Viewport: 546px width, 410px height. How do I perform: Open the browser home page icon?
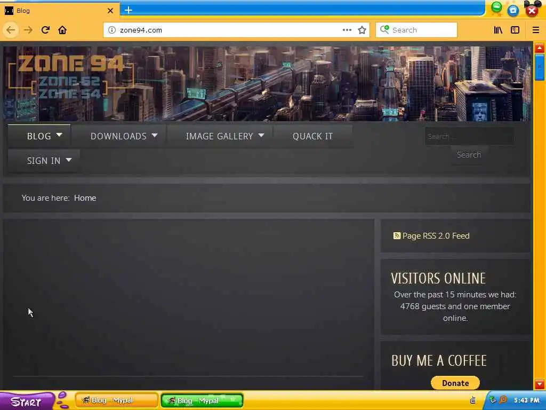click(x=62, y=30)
